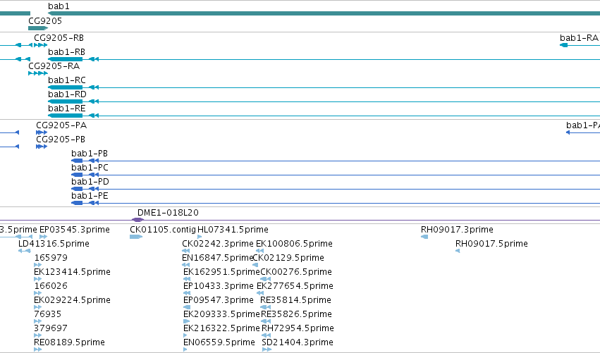The height and width of the screenshot is (353, 600).
Task: Select the RH09017.3prime EST arrow
Action: click(424, 237)
